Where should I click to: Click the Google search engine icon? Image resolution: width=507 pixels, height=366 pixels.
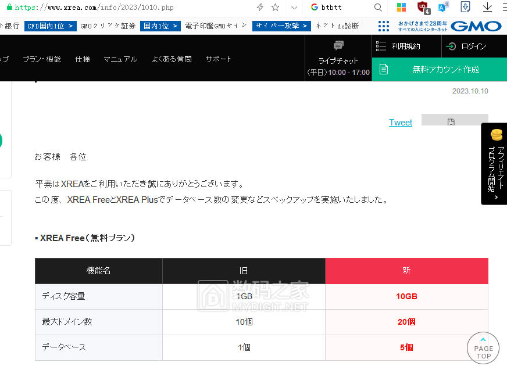pyautogui.click(x=315, y=7)
